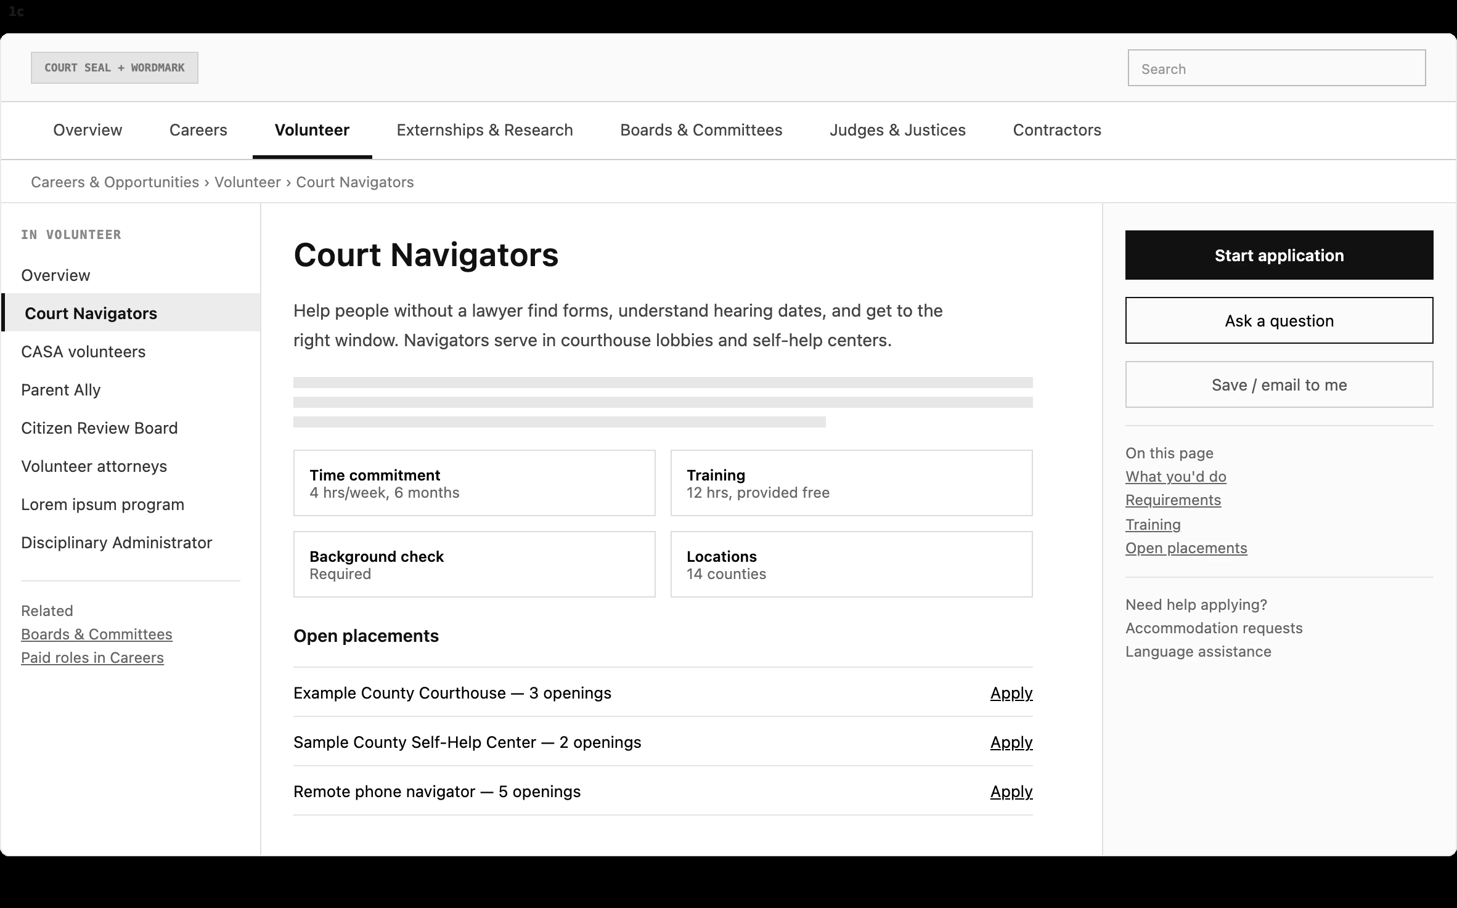
Task: Apply to Example County Courthouse placement
Action: [1011, 693]
